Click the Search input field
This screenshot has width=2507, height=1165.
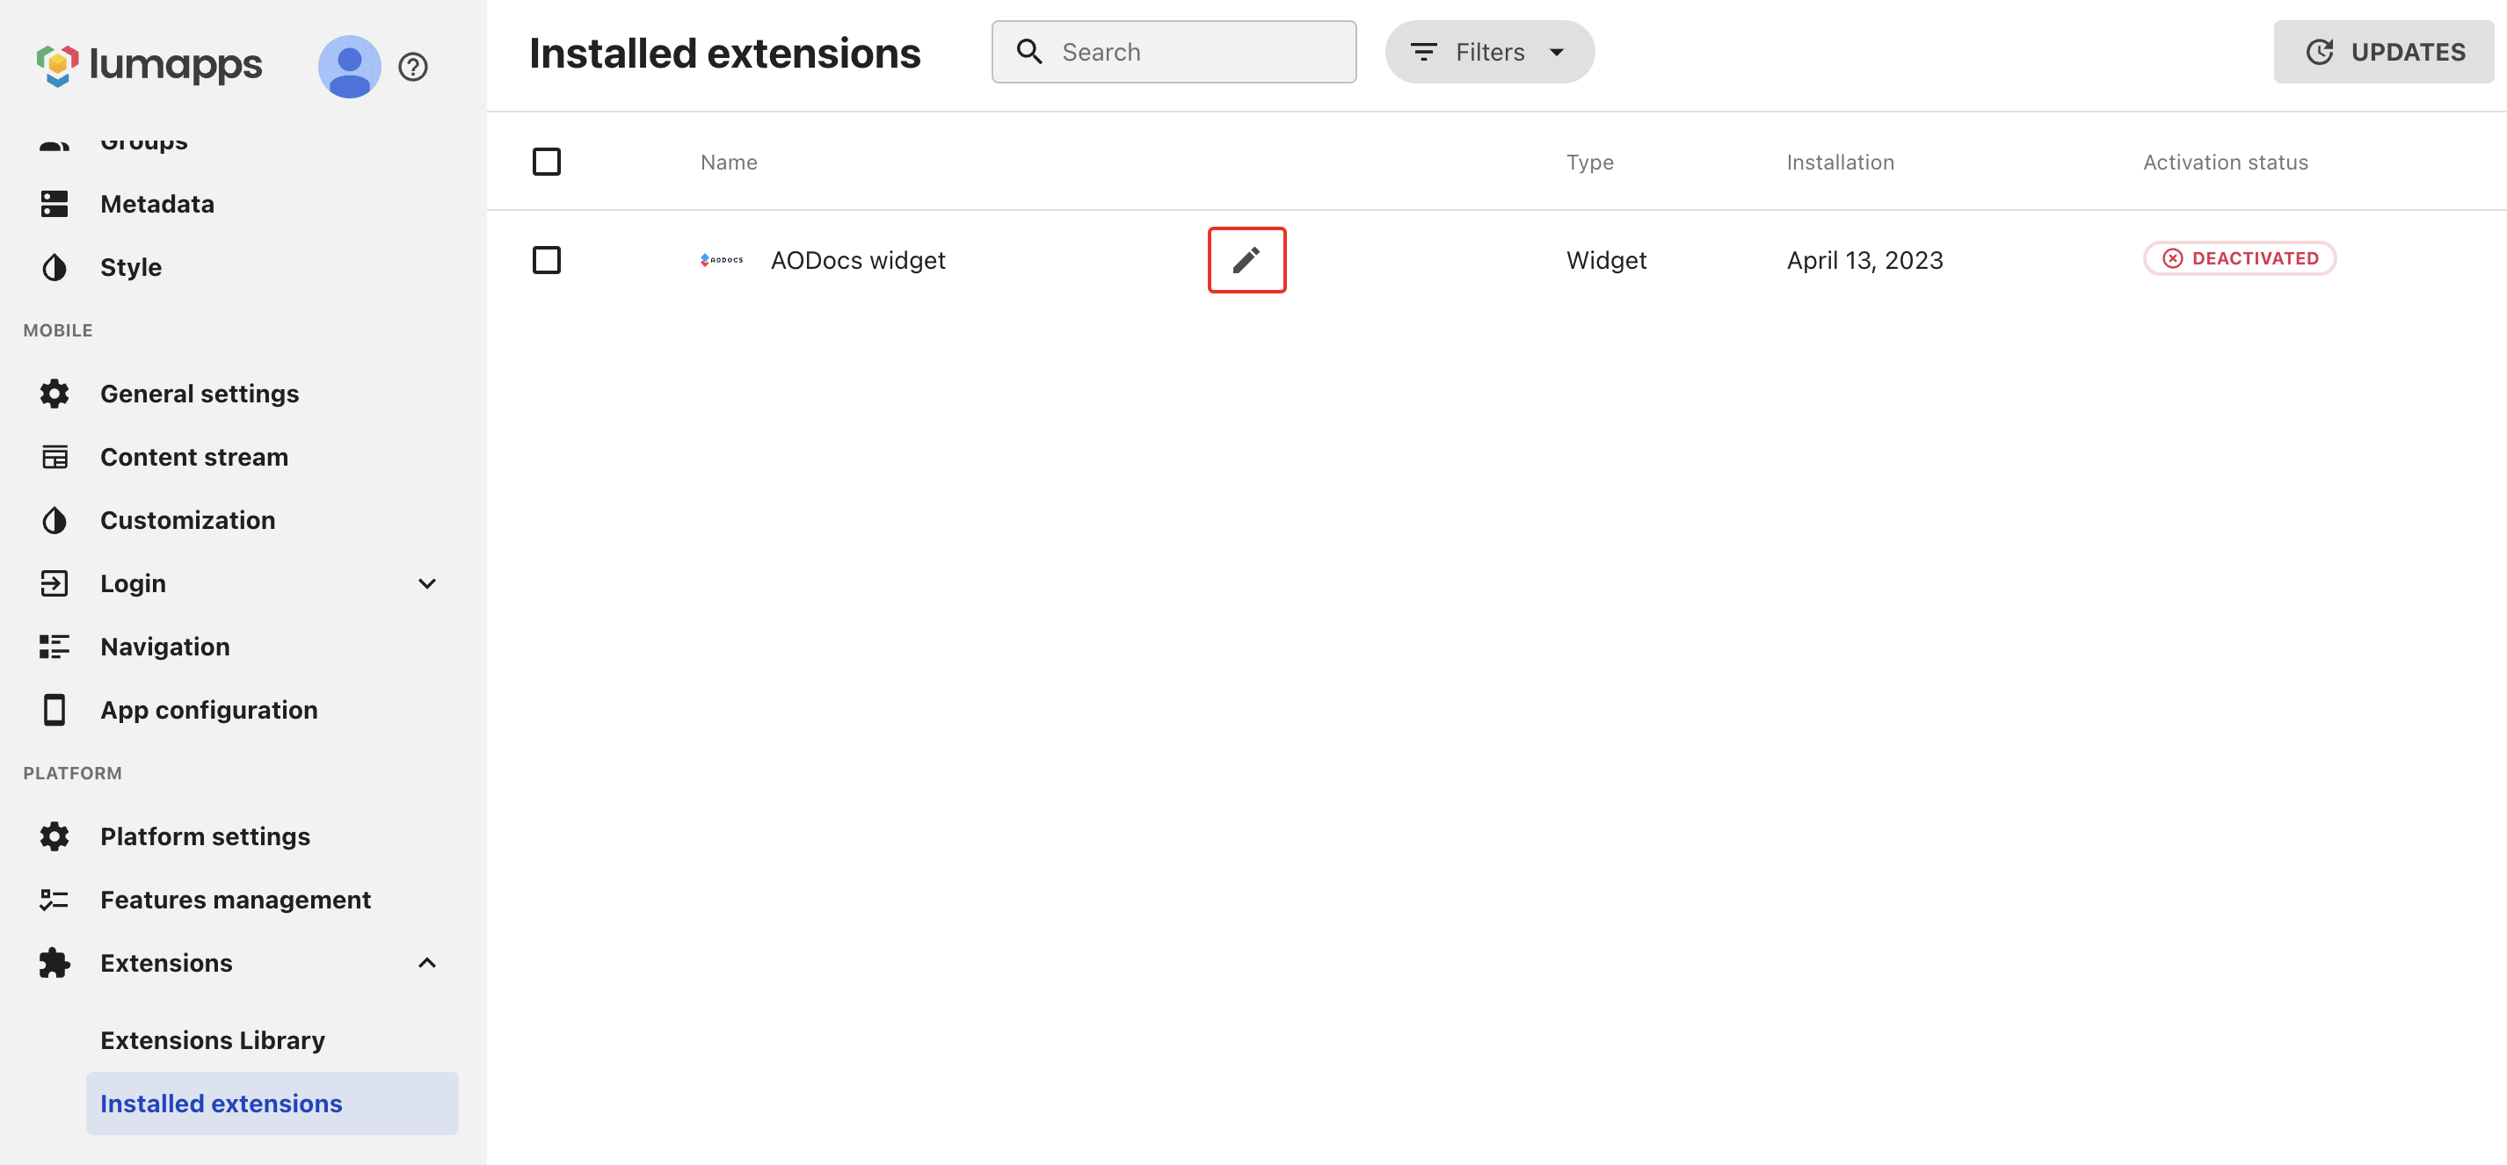[x=1174, y=52]
